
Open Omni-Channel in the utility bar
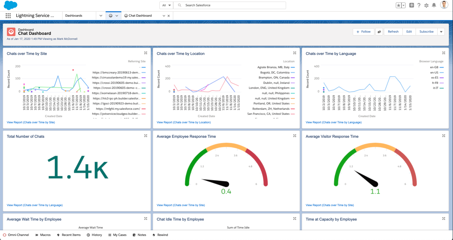click(16, 235)
